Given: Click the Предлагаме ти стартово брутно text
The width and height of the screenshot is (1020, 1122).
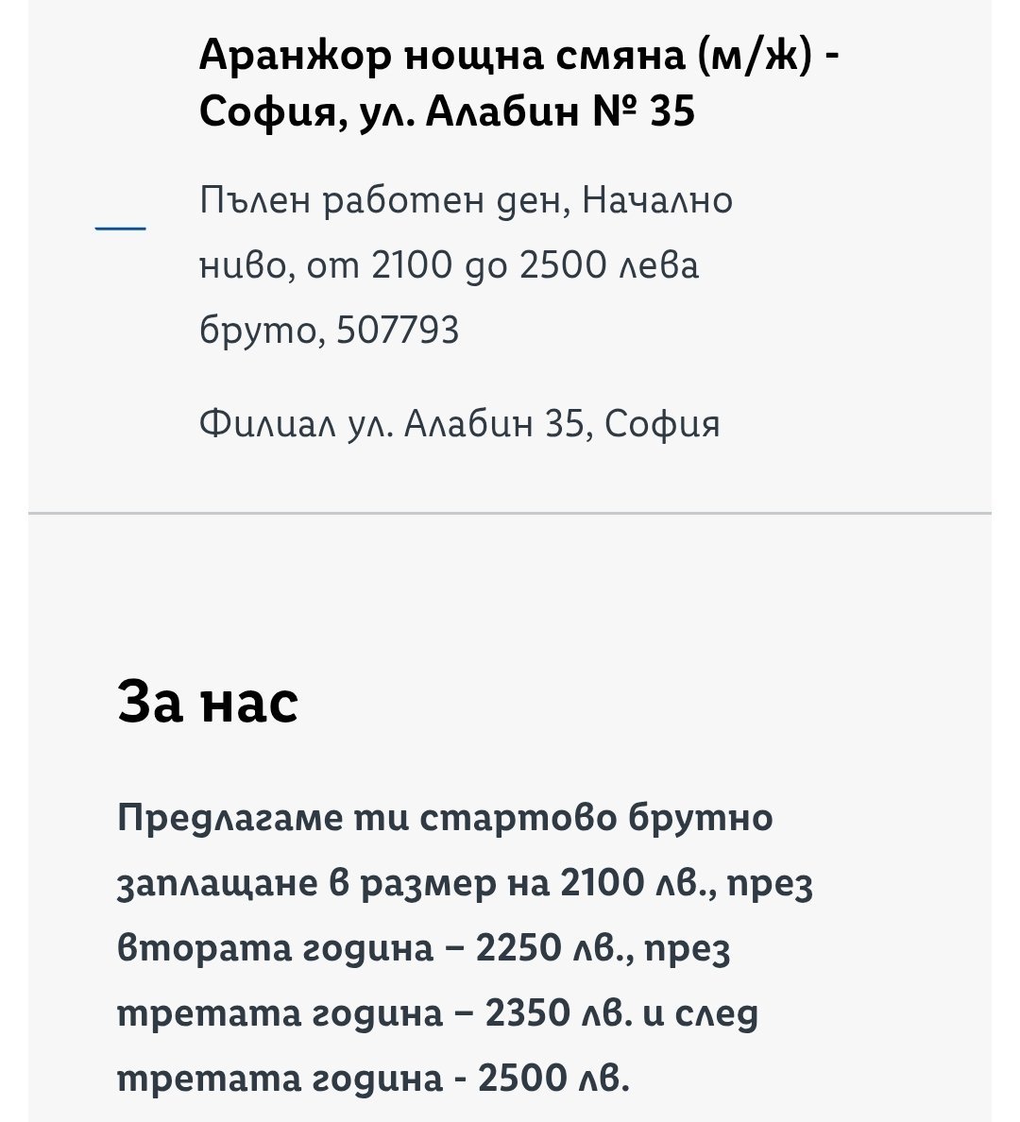Looking at the screenshot, I should (445, 817).
